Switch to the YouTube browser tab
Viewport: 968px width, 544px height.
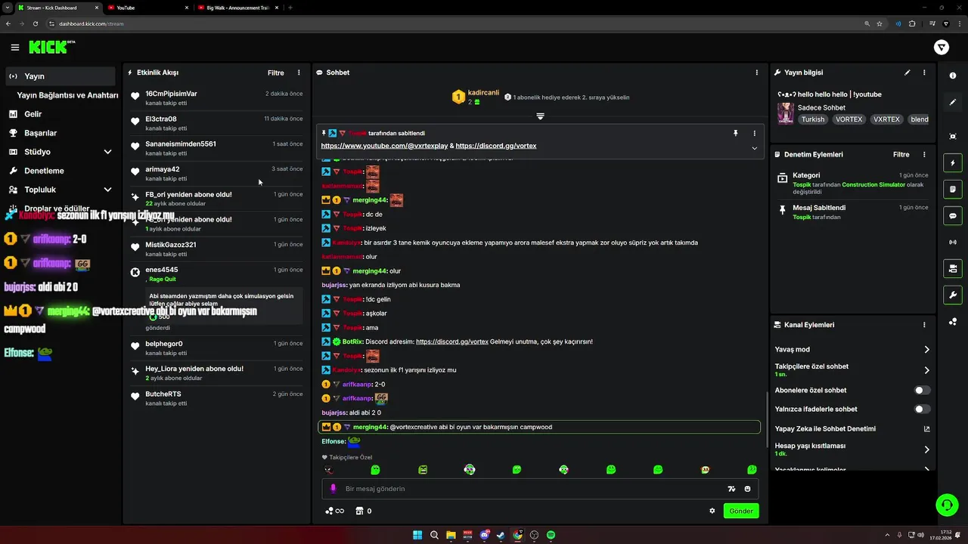coord(147,8)
